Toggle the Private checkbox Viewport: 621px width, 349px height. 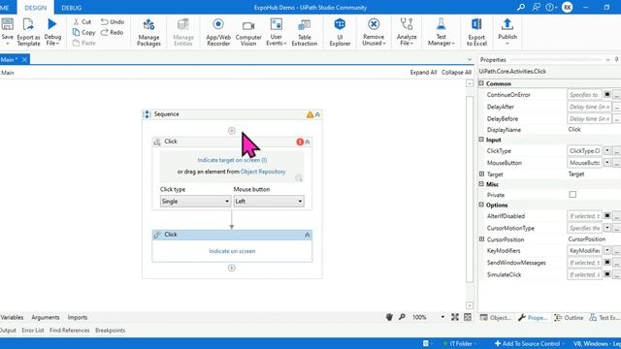click(572, 195)
